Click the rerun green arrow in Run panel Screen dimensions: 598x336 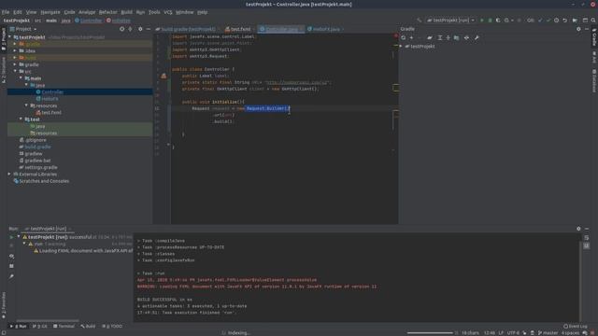point(11,237)
